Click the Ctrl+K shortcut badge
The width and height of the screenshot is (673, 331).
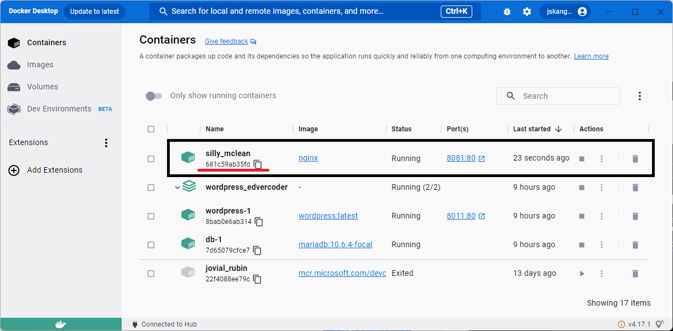(x=456, y=12)
